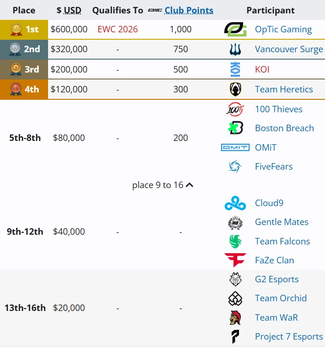Click the OMiT logo banner
The image size is (325, 347).
pyautogui.click(x=235, y=147)
